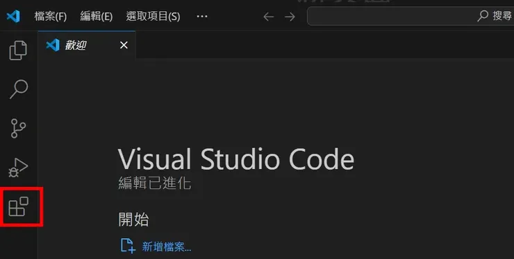Viewport: 514px width, 259px height.
Task: Open the 選取項目(S) menu
Action: click(x=153, y=17)
